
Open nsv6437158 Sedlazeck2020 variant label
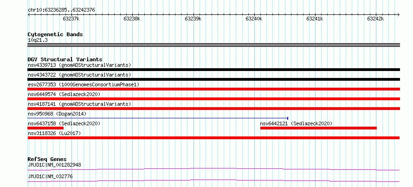pyautogui.click(x=64, y=123)
